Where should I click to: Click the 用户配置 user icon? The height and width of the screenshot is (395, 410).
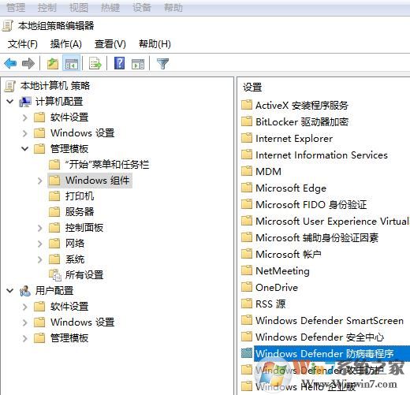tap(25, 291)
